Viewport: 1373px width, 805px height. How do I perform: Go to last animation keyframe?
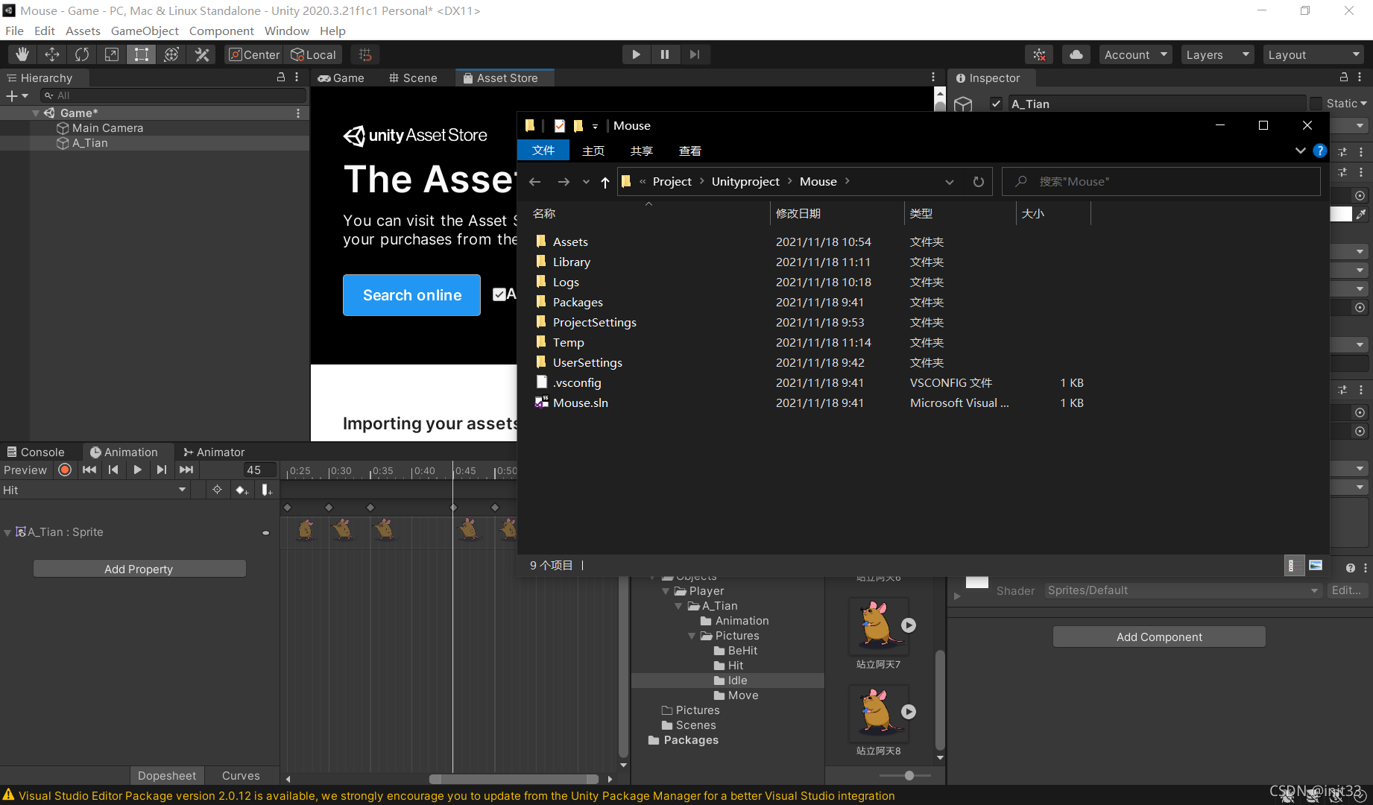(x=186, y=470)
